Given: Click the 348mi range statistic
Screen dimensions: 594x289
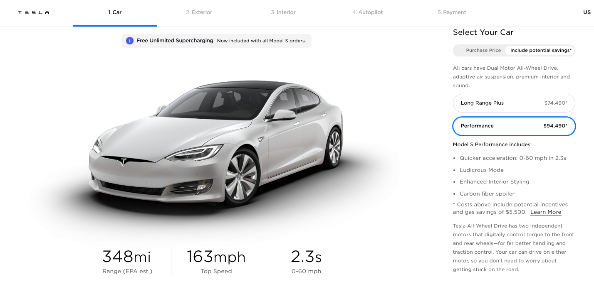Looking at the screenshot, I should 127,262.
